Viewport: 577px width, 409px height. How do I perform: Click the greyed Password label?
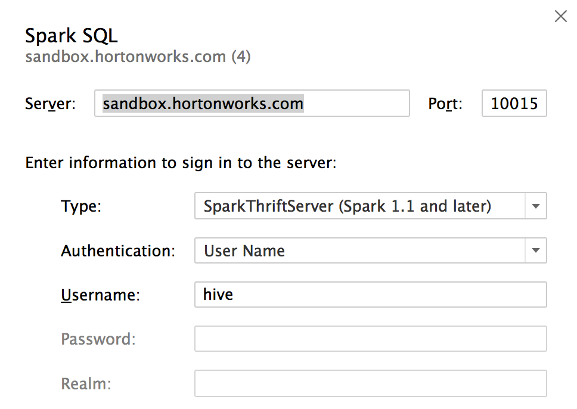coord(98,339)
